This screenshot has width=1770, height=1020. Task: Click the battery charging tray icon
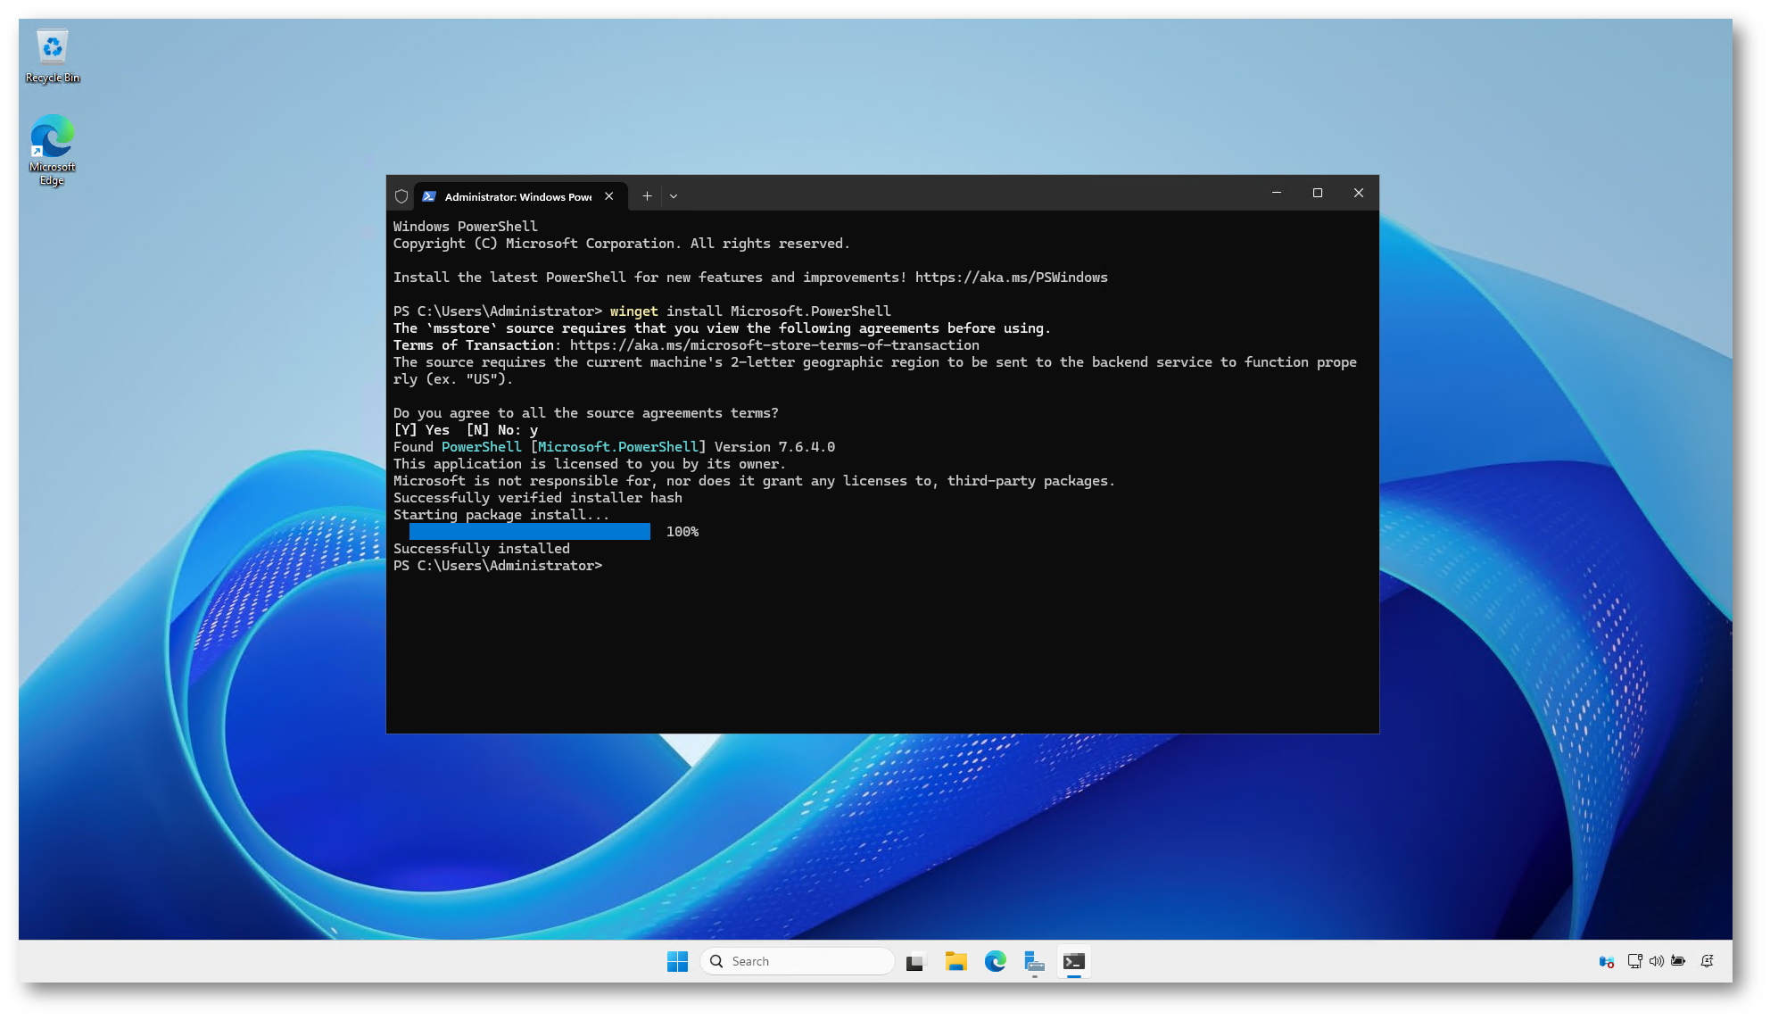[1678, 961]
